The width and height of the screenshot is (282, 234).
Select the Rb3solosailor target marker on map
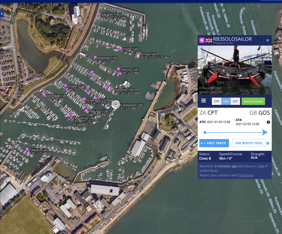tap(115, 104)
